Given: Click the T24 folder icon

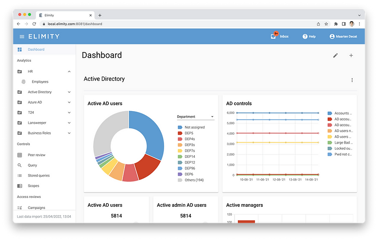Looking at the screenshot, I should tap(20, 112).
